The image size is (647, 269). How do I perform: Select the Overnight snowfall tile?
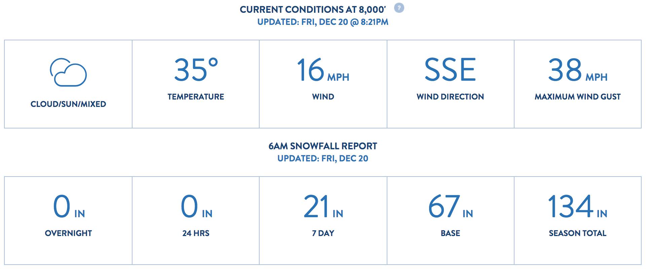pos(68,221)
